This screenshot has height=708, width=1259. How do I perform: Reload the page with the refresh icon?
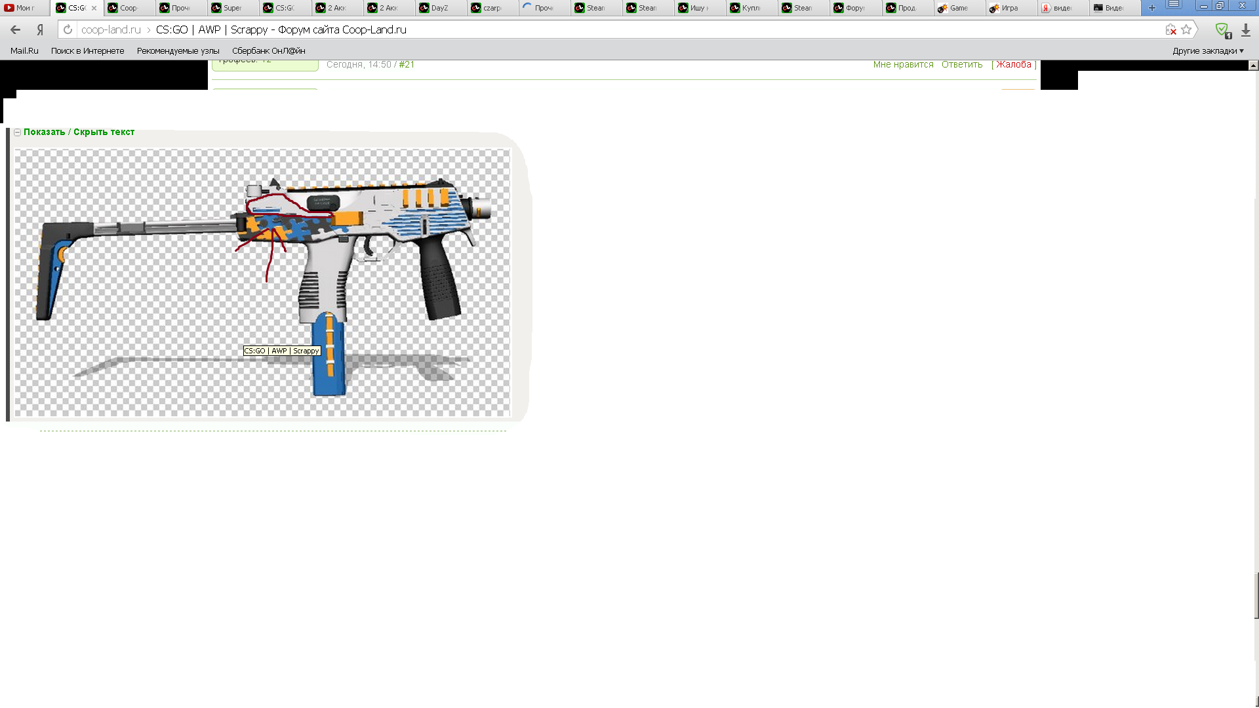tap(68, 29)
